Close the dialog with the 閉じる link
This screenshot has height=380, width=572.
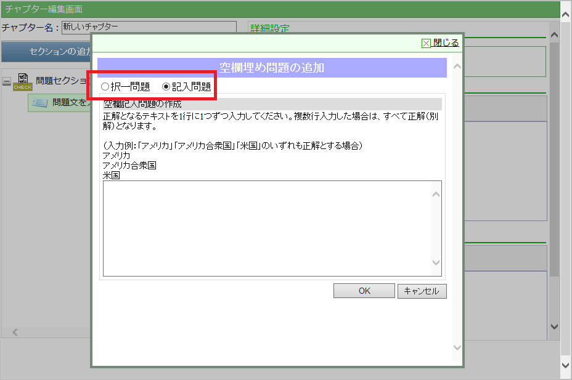446,43
